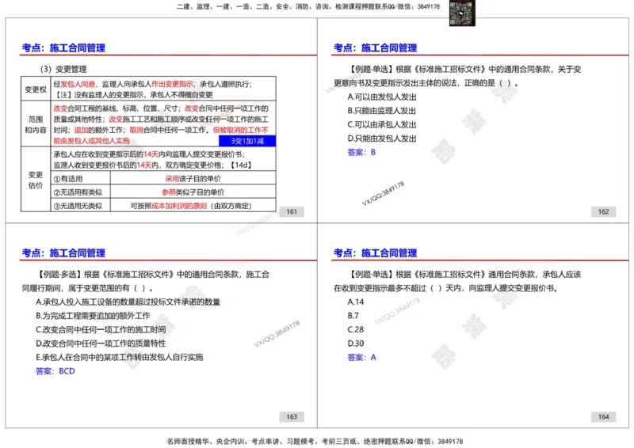The width and height of the screenshot is (634, 448).
Task: Click the answer 答案：B
Action: pos(361,152)
